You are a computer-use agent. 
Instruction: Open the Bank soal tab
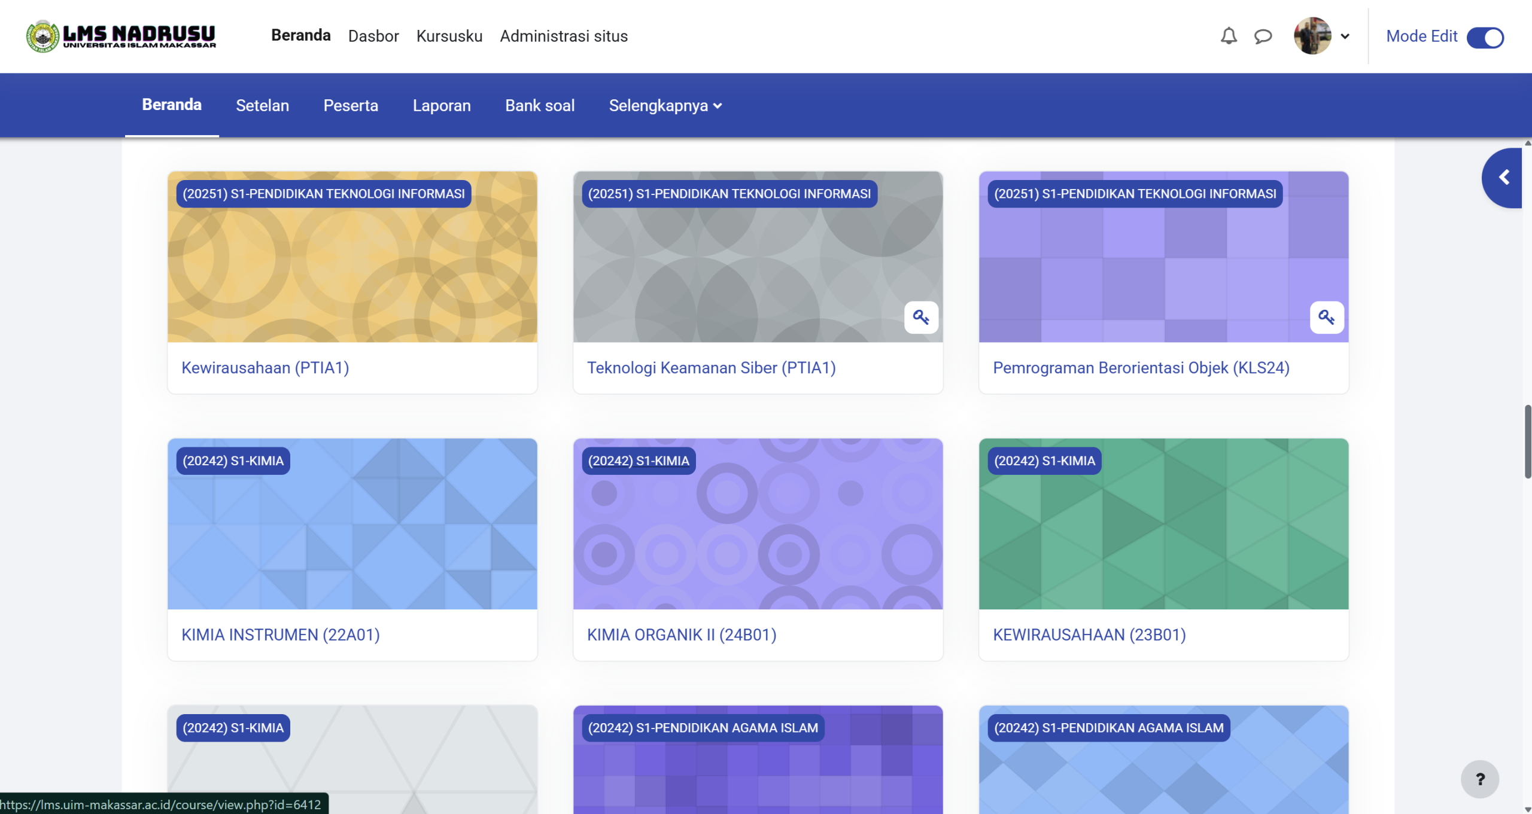pos(539,106)
